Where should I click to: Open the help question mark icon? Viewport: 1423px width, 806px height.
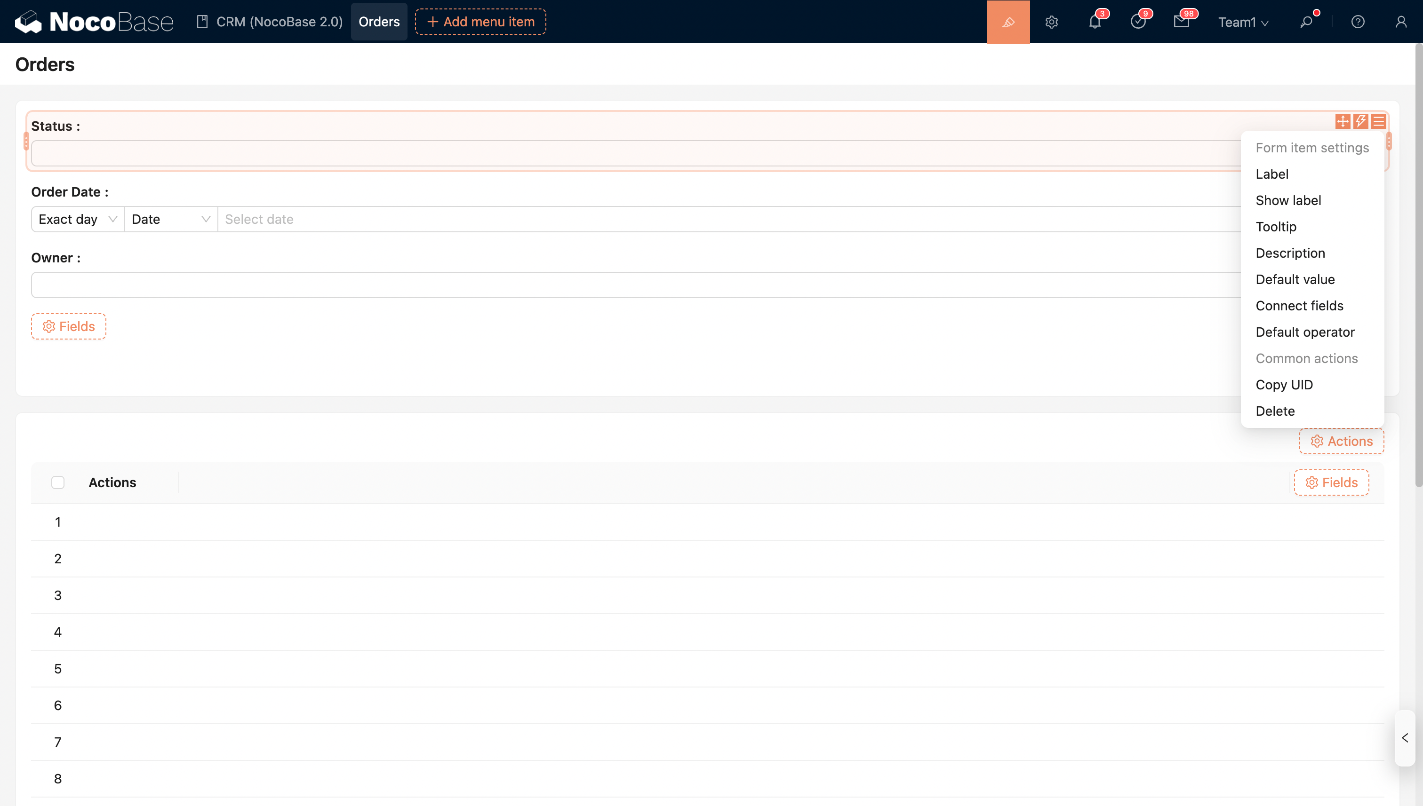pos(1358,22)
